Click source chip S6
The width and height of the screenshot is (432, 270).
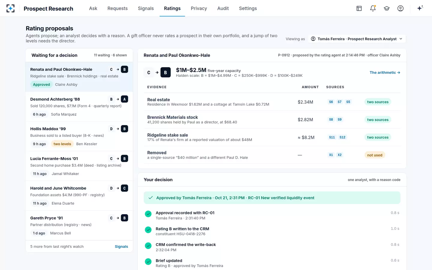click(331, 102)
